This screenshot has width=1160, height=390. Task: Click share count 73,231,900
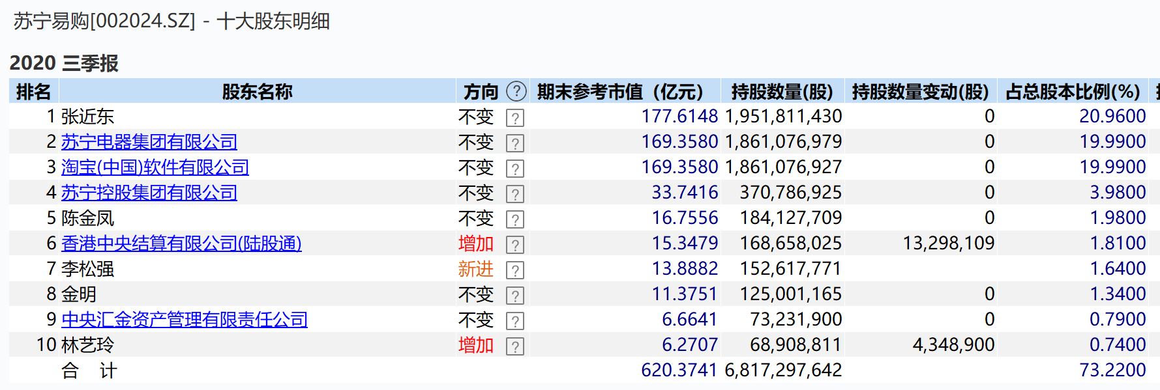click(796, 320)
